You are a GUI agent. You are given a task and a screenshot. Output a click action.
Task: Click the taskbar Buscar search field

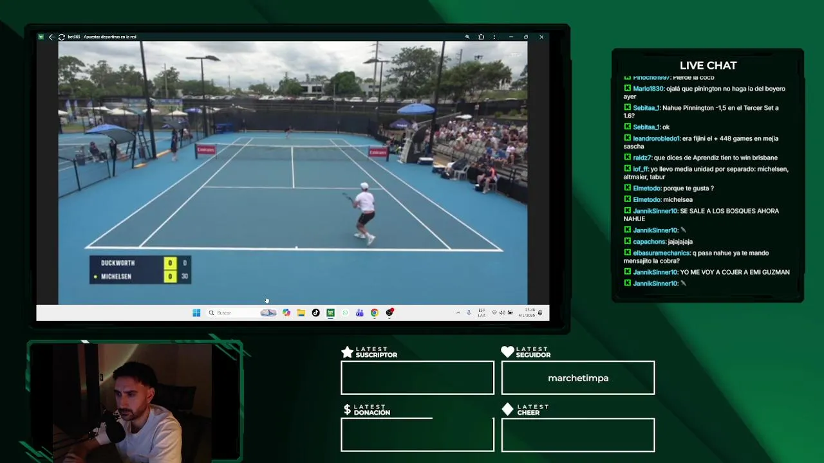pyautogui.click(x=241, y=313)
